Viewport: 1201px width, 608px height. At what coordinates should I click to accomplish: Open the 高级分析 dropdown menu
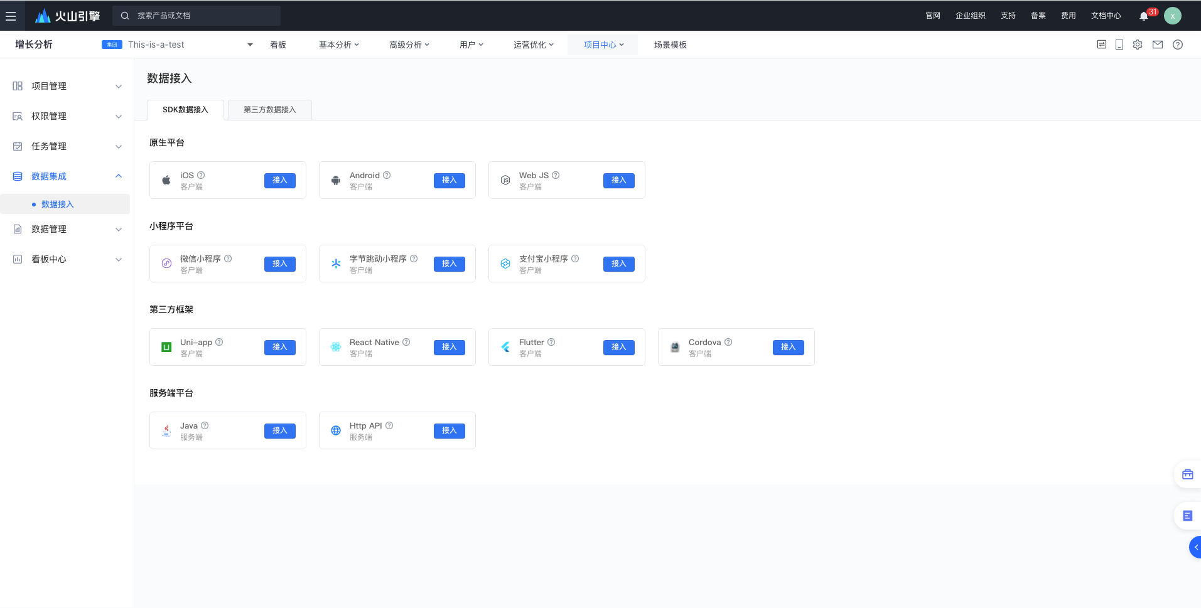point(409,45)
